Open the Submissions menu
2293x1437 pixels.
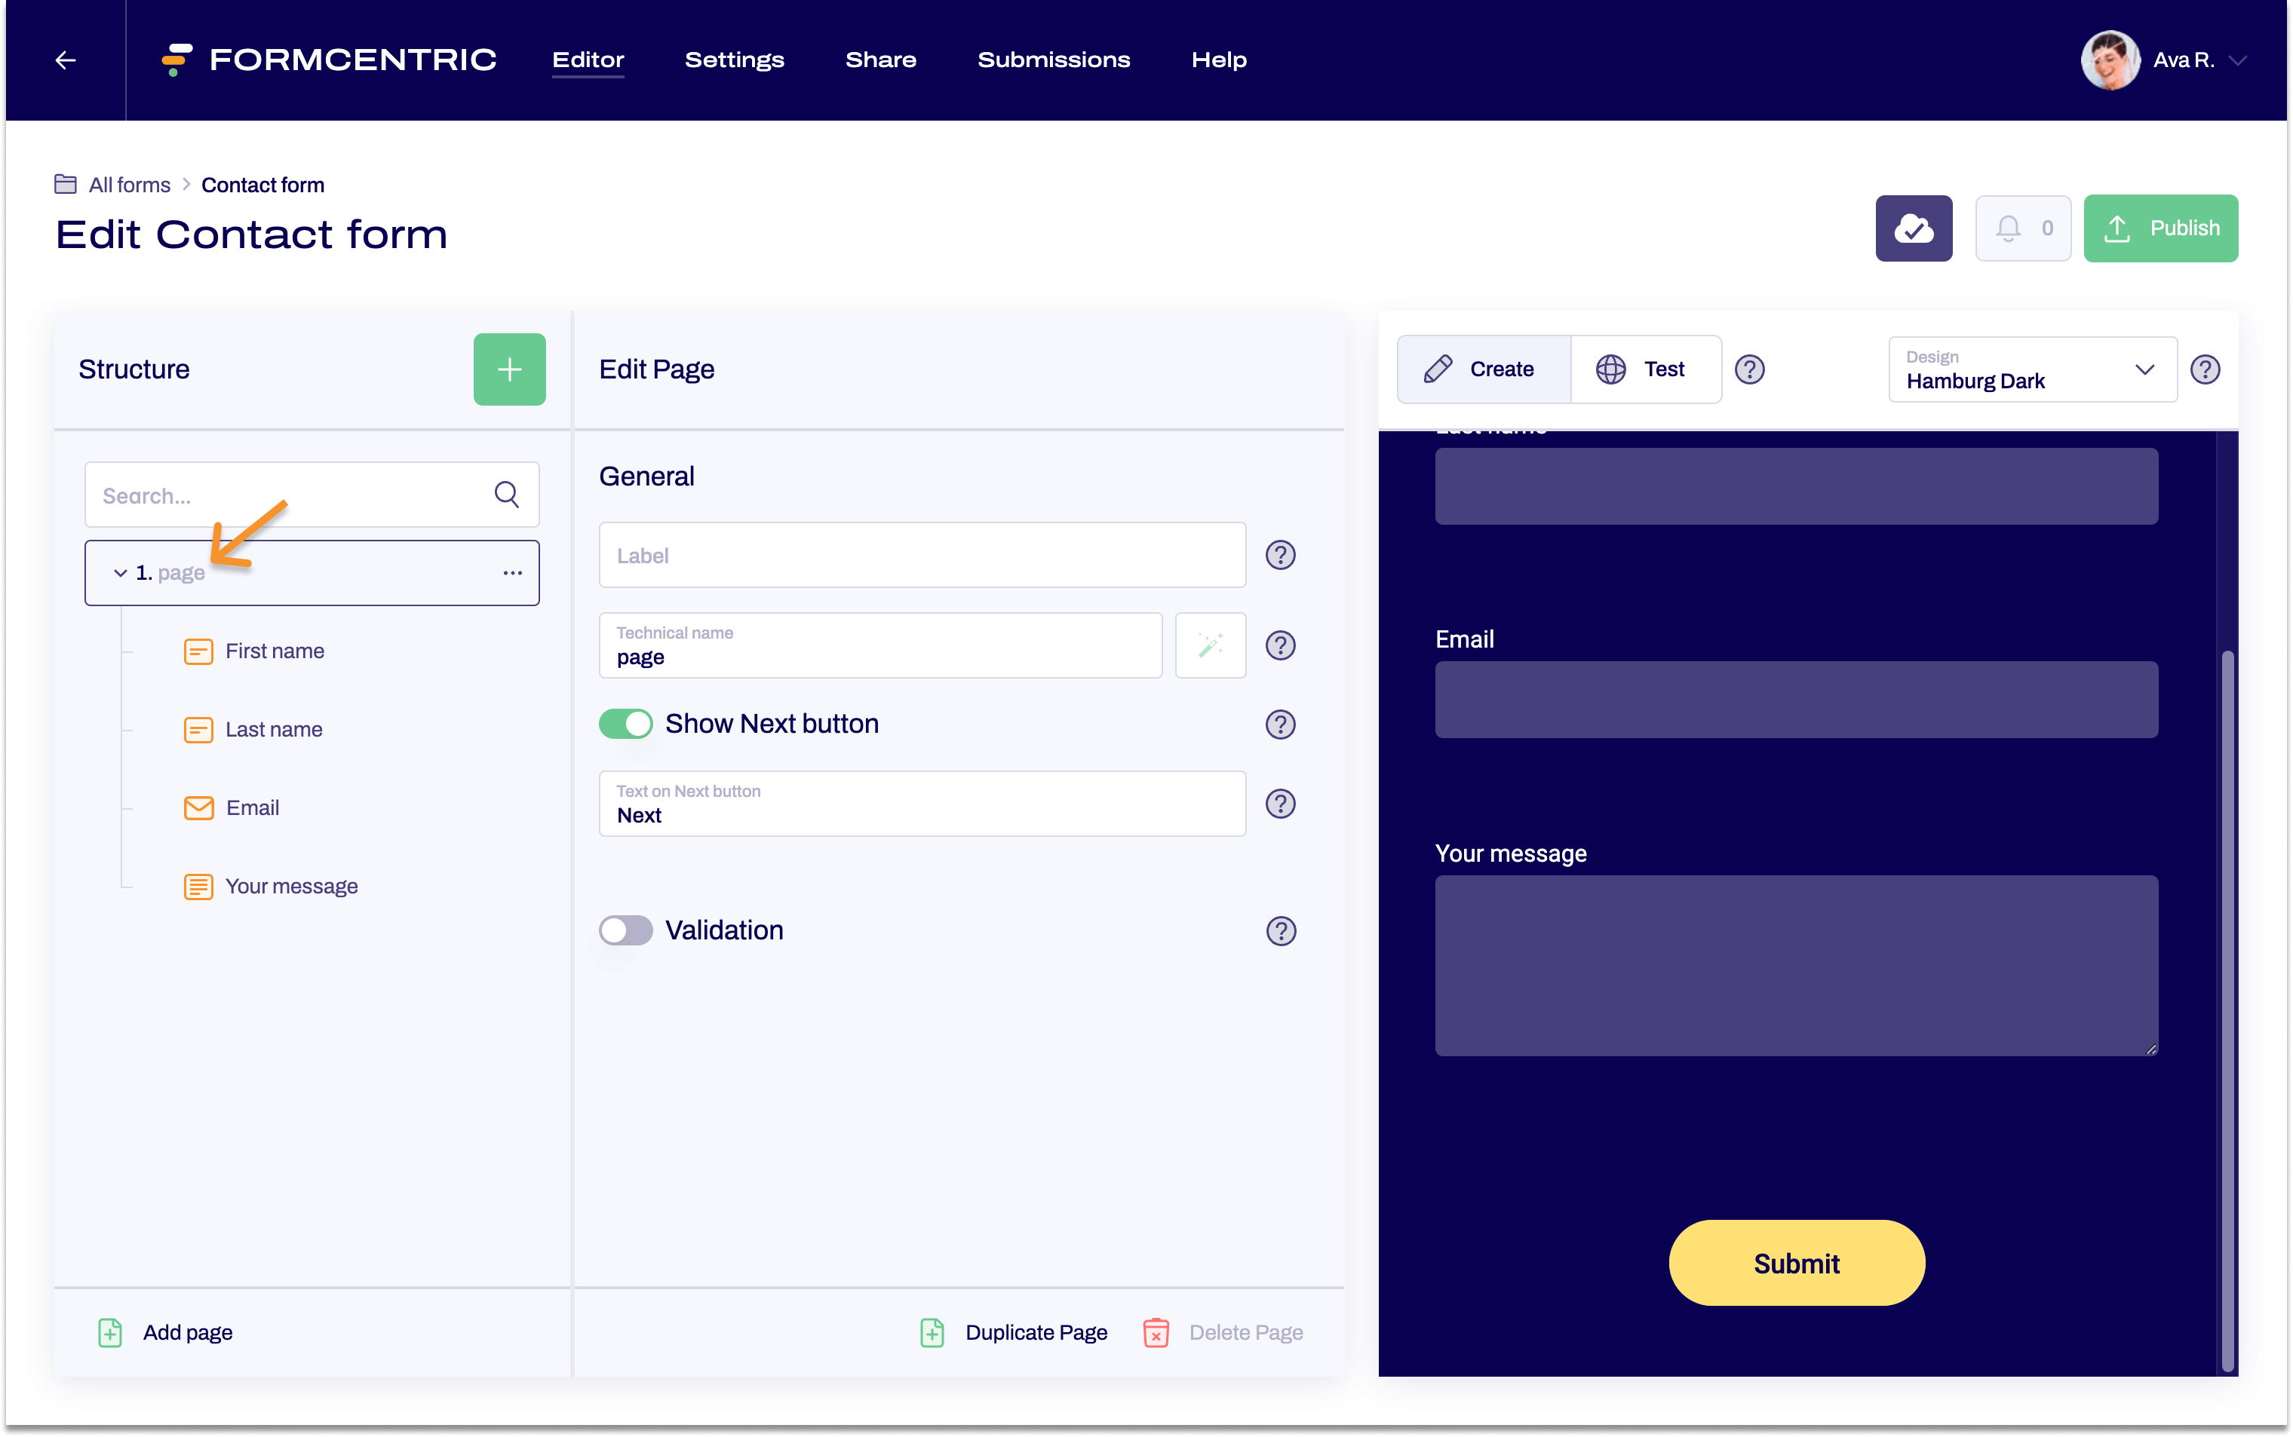coord(1053,59)
